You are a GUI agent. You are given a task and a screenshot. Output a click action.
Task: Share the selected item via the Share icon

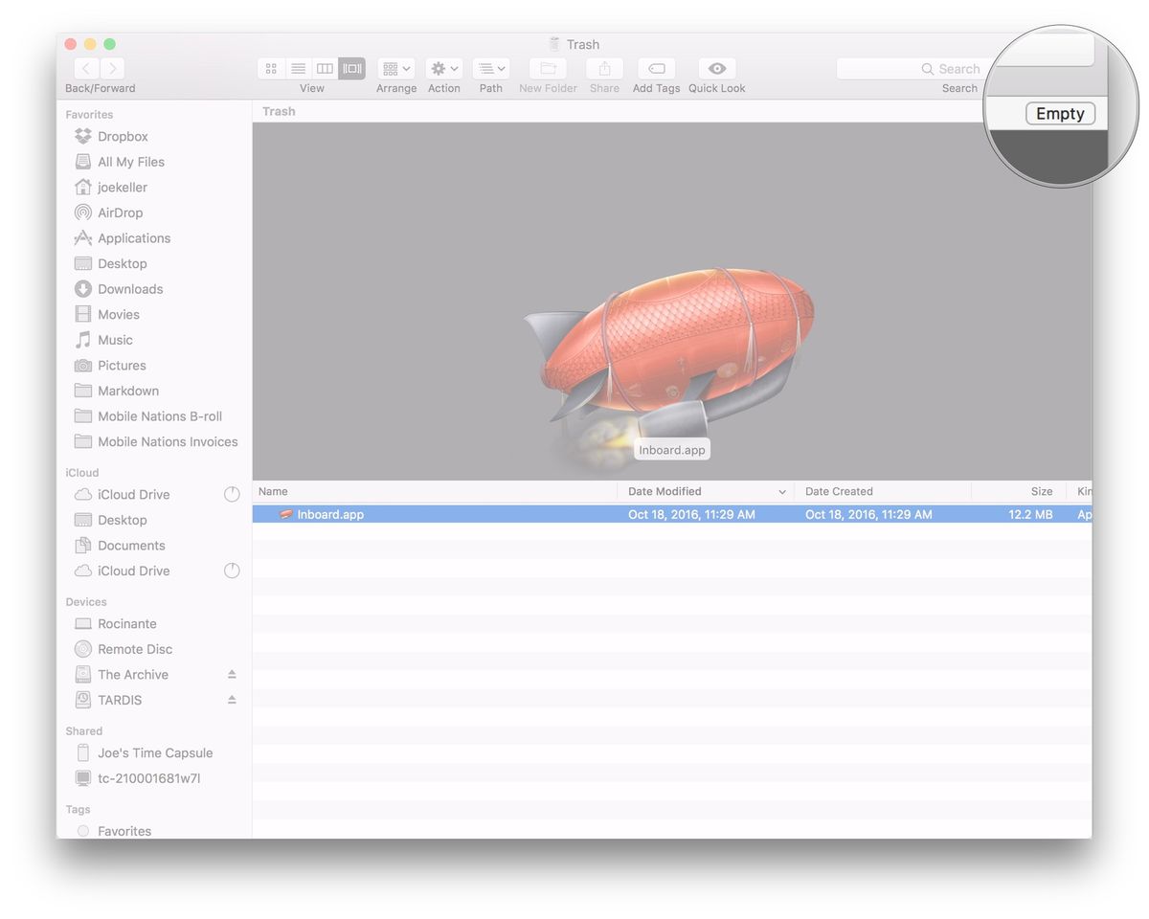603,68
